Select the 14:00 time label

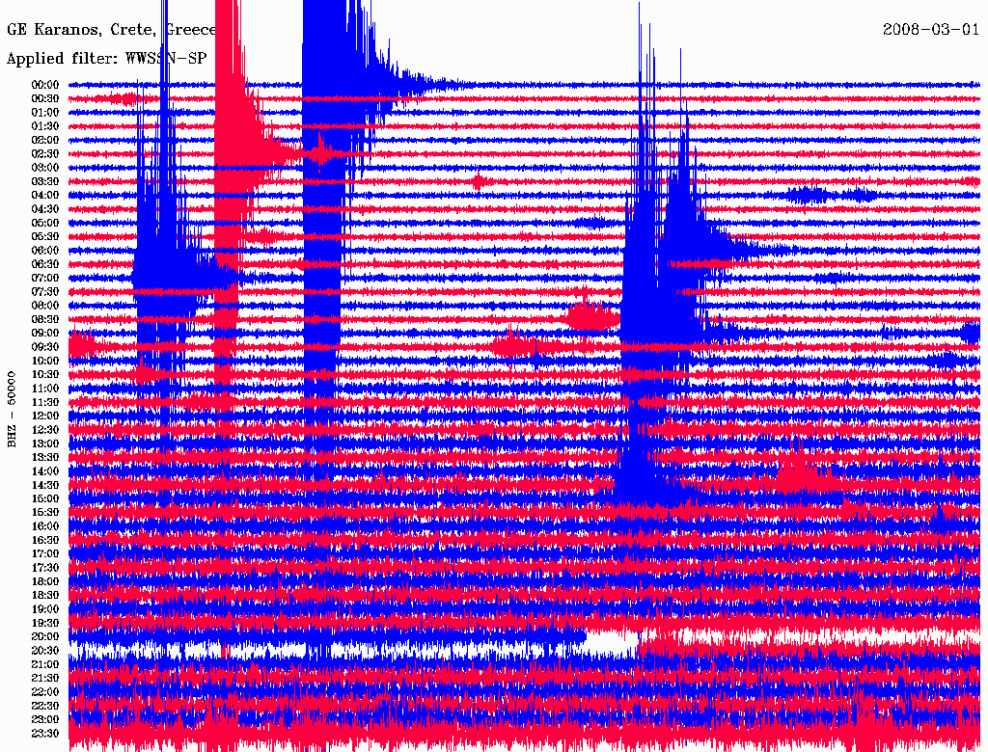(x=45, y=471)
